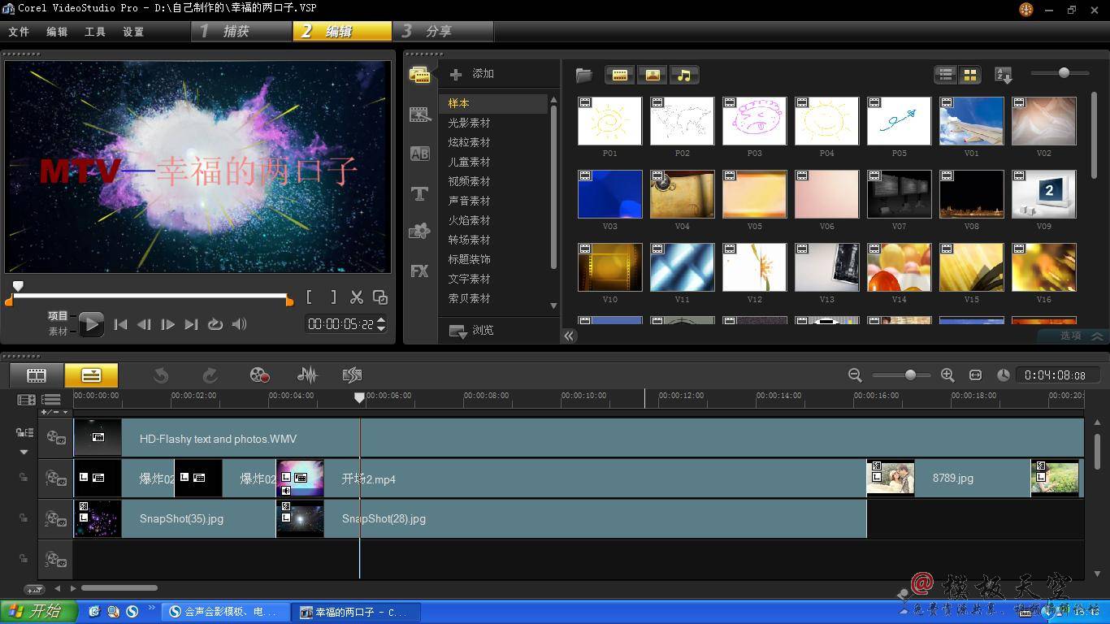Screen dimensions: 1110x624
Task: Click the mark-in bracket icon
Action: coord(310,297)
